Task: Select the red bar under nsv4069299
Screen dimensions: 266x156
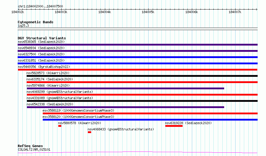Action: [142, 95]
